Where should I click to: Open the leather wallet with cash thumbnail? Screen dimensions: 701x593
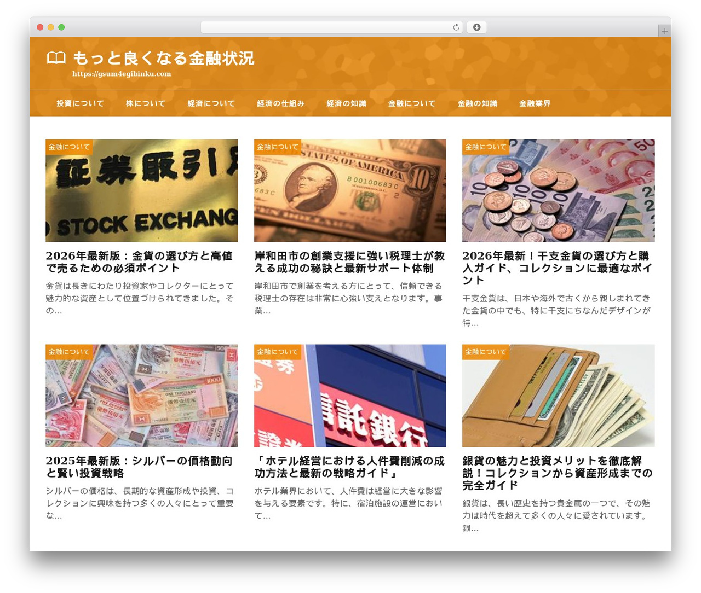pyautogui.click(x=559, y=396)
